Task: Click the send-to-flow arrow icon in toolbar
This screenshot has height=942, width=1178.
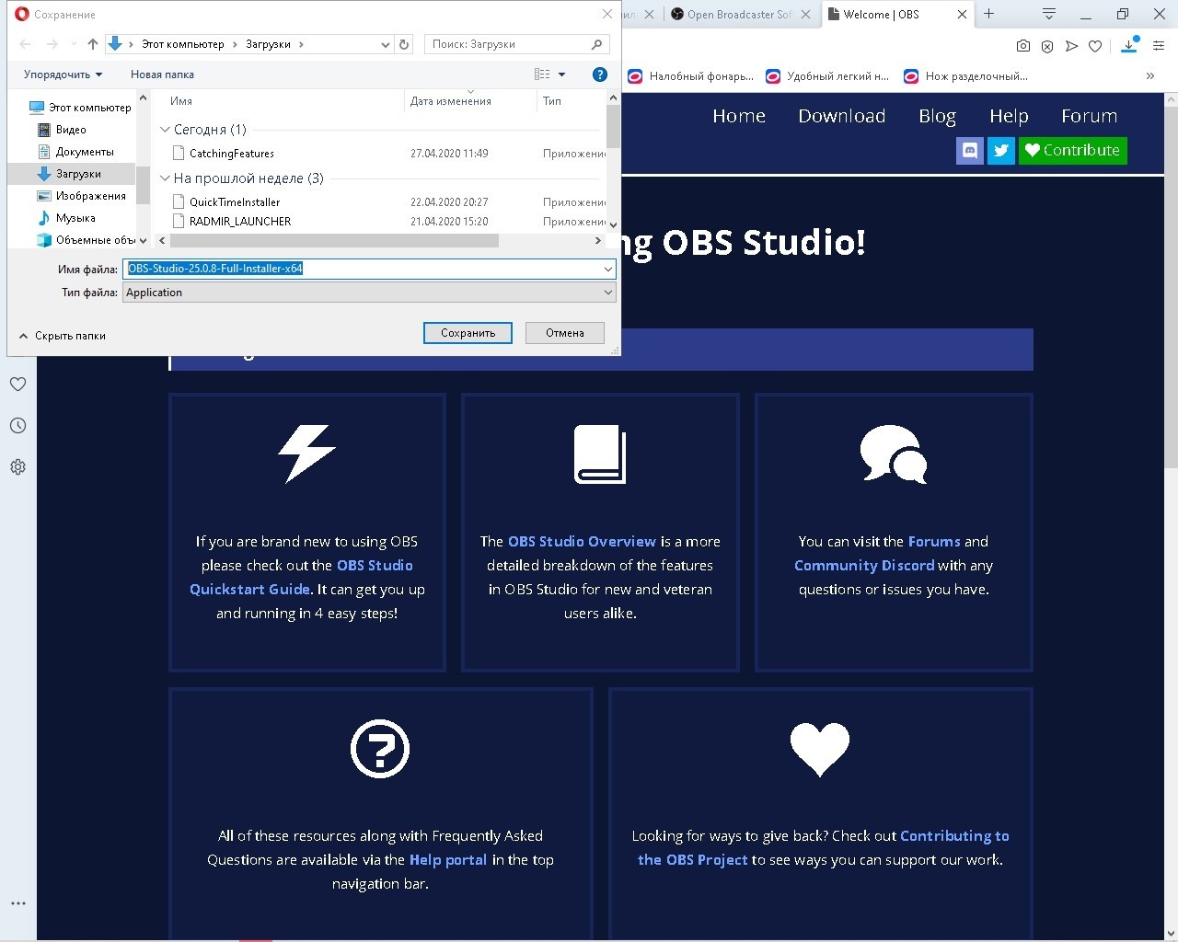Action: tap(1071, 46)
